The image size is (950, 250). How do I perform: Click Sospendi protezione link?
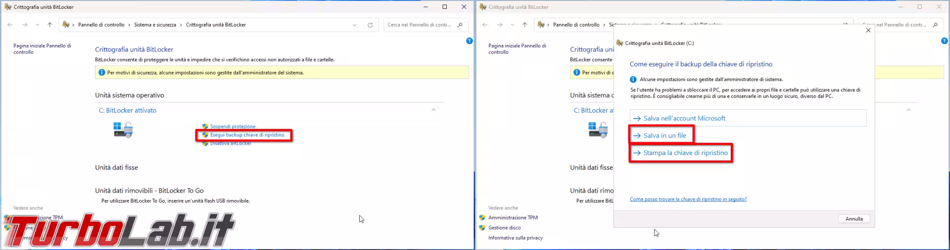click(233, 126)
